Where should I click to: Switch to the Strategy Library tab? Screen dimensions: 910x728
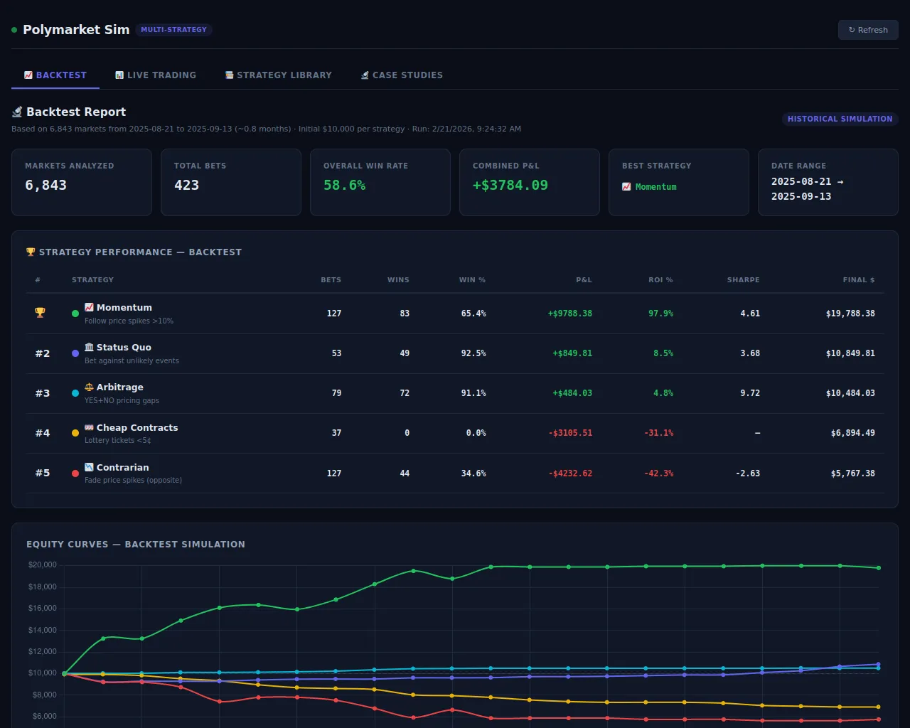coord(279,75)
